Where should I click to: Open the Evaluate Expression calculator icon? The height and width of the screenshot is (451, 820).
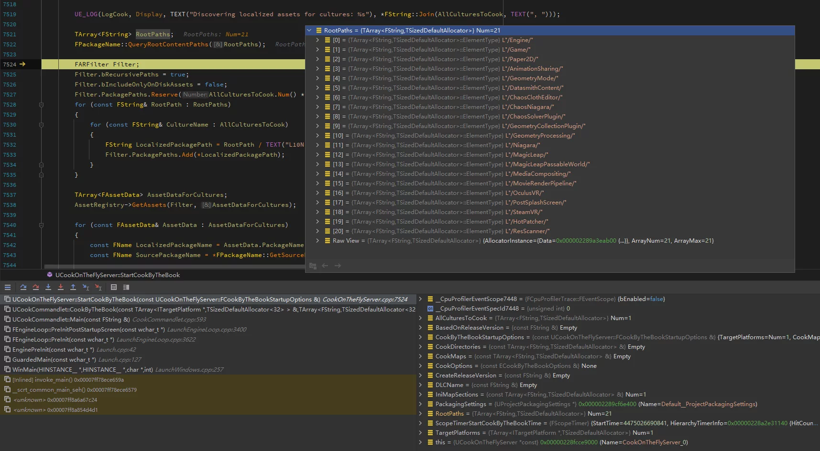tap(114, 287)
